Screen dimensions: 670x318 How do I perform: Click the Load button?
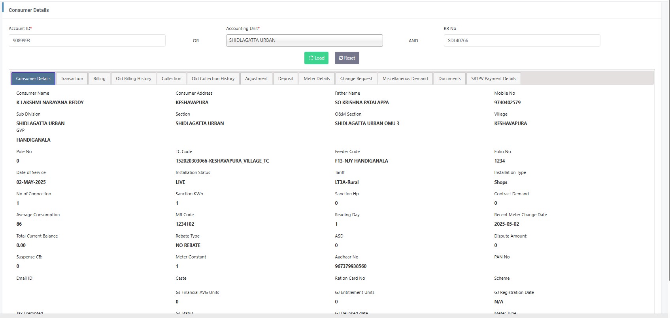click(x=316, y=58)
